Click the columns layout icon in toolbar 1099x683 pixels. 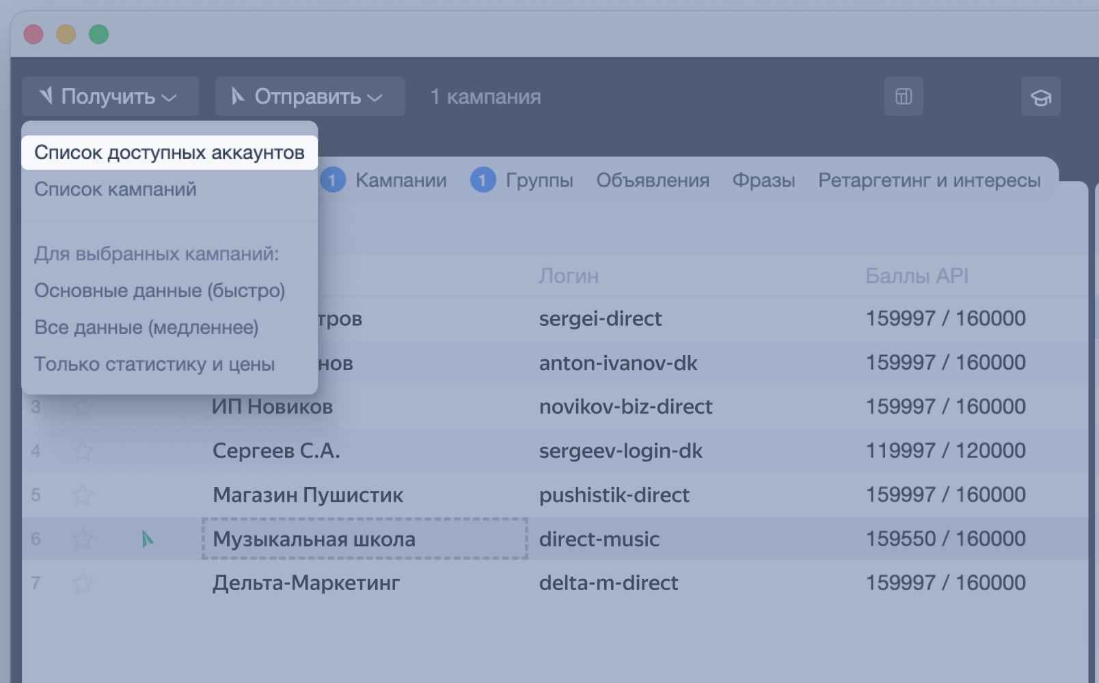coord(904,96)
